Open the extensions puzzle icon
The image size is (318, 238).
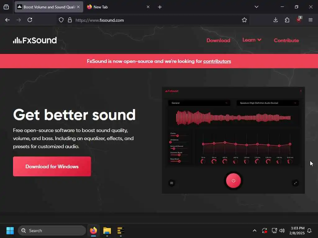coord(287,20)
